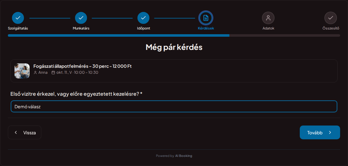Open the AI Booking link
This screenshot has height=166, width=348.
(183, 156)
